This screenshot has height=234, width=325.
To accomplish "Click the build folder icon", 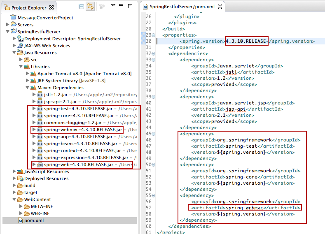I will click(x=20, y=185).
